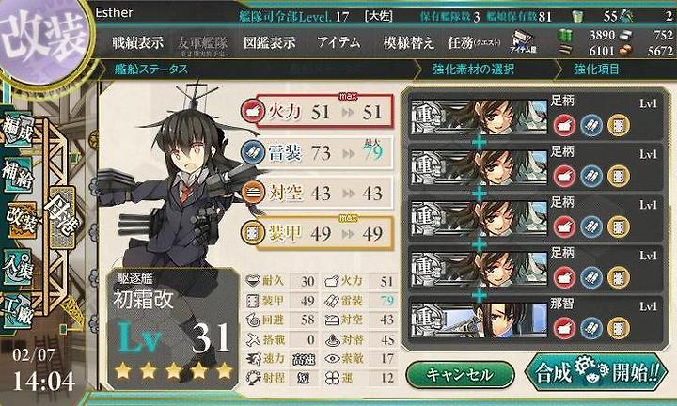The width and height of the screenshot is (677, 406).
Task: Select the 那智 material ship card
Action: [x=535, y=320]
